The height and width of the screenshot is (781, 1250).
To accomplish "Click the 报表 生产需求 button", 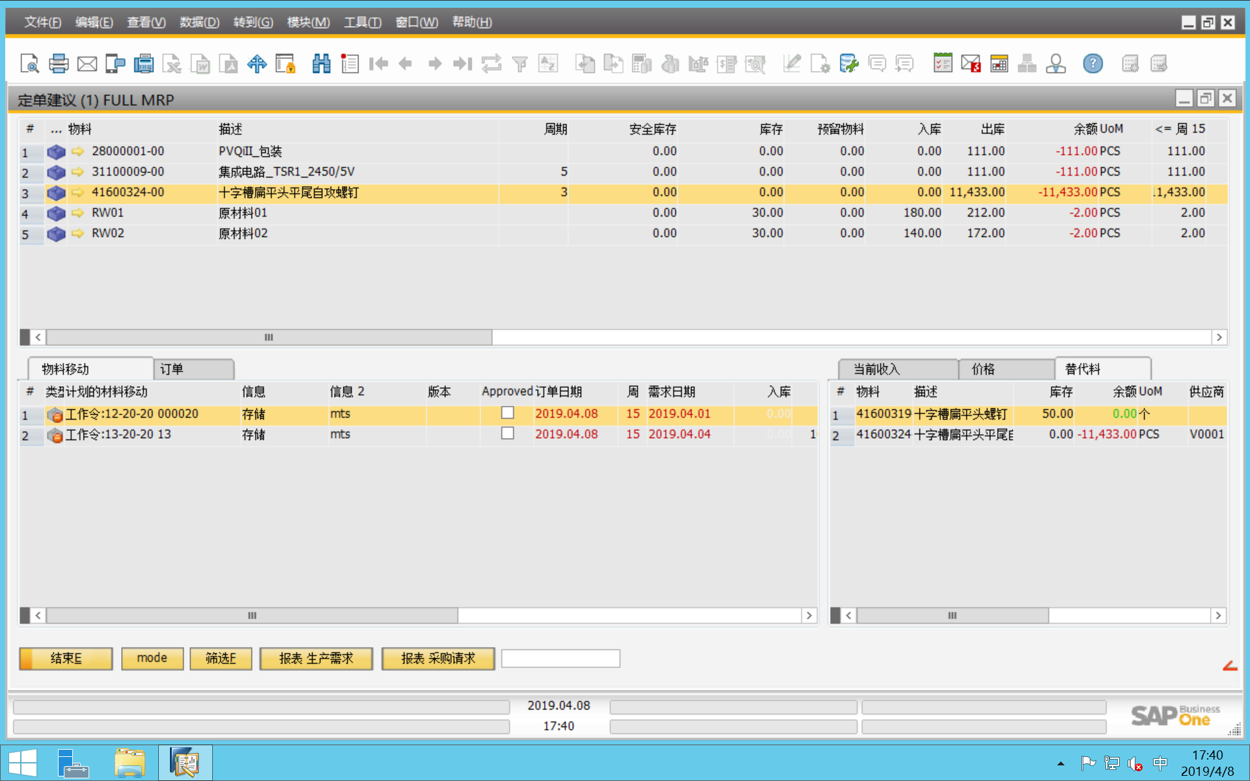I will pos(316,659).
